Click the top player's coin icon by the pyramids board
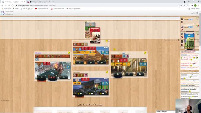The image size is (201, 113). (x=106, y=41)
